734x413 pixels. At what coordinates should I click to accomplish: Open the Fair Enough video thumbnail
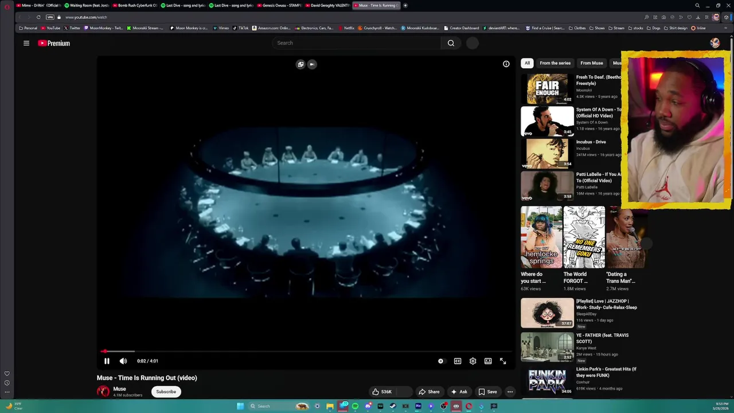pyautogui.click(x=547, y=88)
